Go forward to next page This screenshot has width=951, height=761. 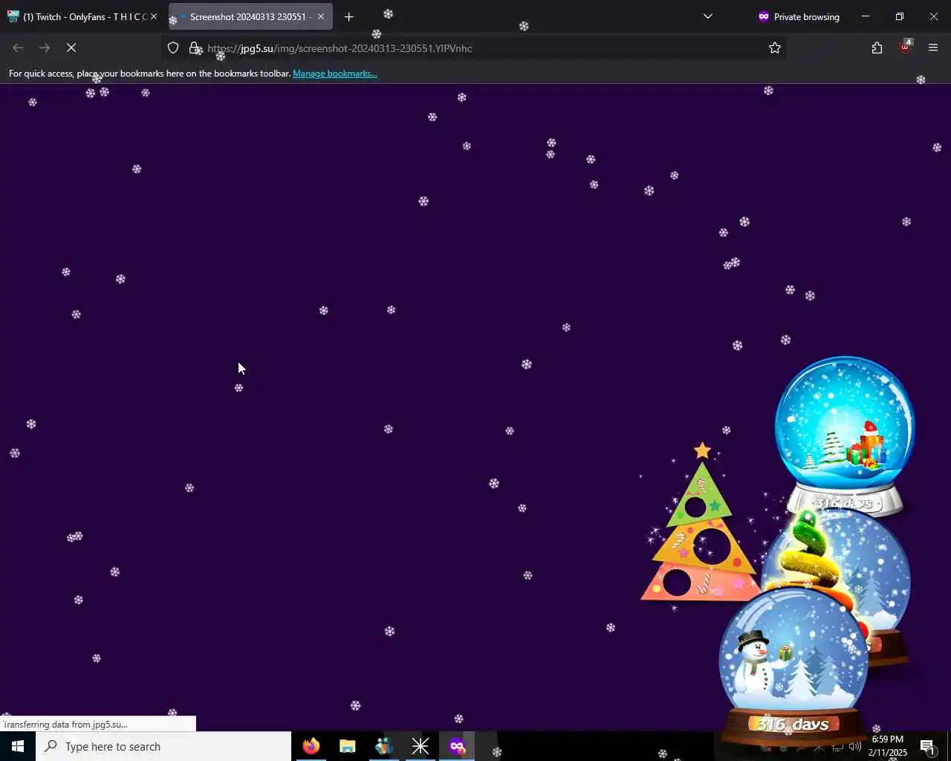click(x=45, y=48)
